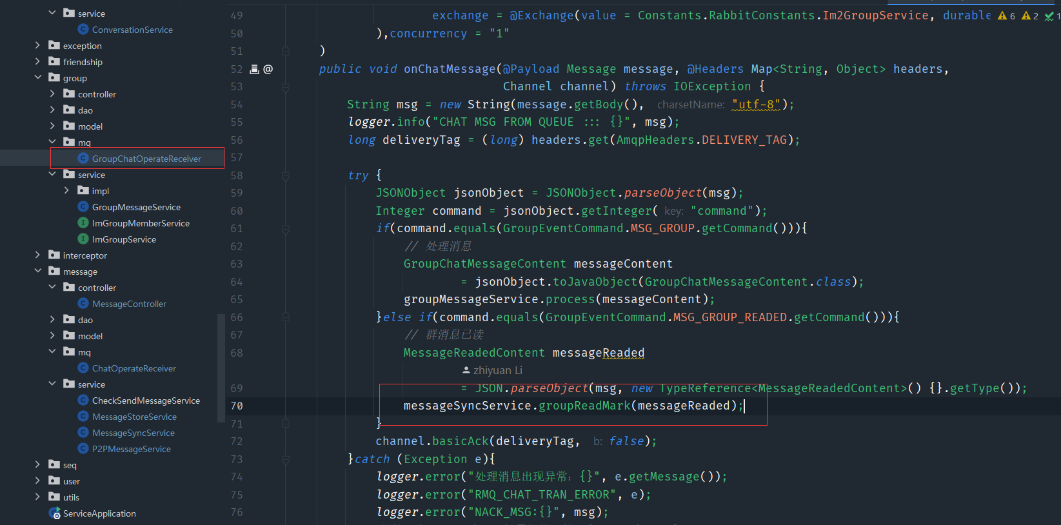Click line number 70 in the gutter
Image resolution: width=1061 pixels, height=525 pixels.
[237, 406]
